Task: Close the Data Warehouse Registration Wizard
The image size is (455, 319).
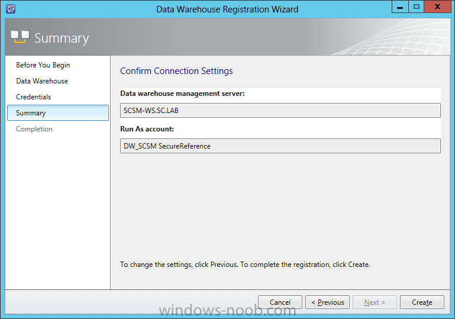Action: (438, 7)
